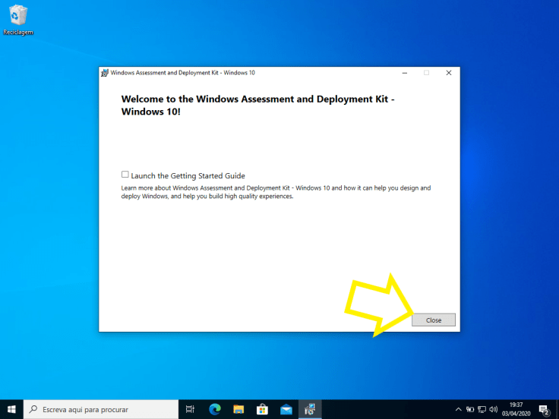This screenshot has height=419, width=559.
Task: Close the window using title bar X
Action: click(448, 73)
